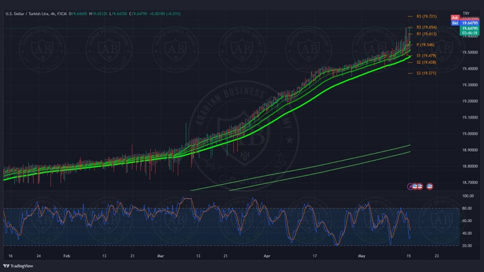Viewport: 484px width, 272px height.
Task: Click the R3 (19.721) pivot label
Action: (x=426, y=16)
